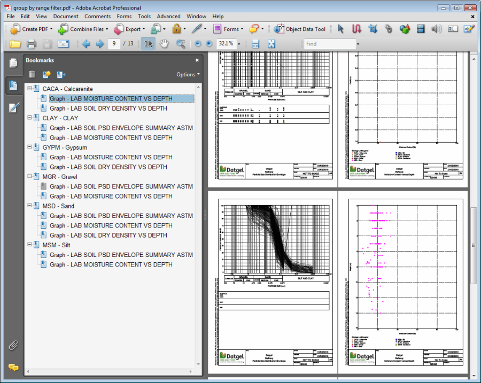The image size is (481, 383).
Task: Create a new bookmark
Action: (46, 74)
